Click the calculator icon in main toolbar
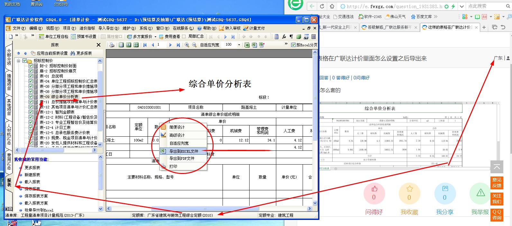The width and height of the screenshot is (512, 226). (277, 37)
